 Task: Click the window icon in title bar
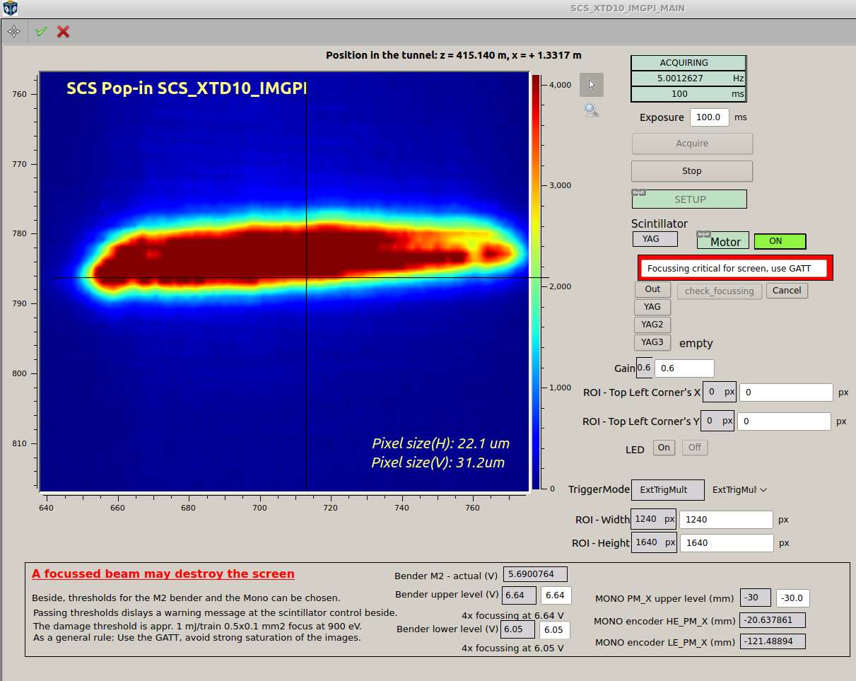pos(9,8)
